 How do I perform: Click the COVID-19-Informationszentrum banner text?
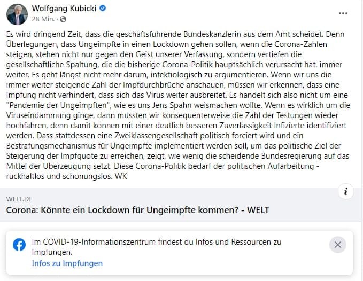tap(157, 247)
